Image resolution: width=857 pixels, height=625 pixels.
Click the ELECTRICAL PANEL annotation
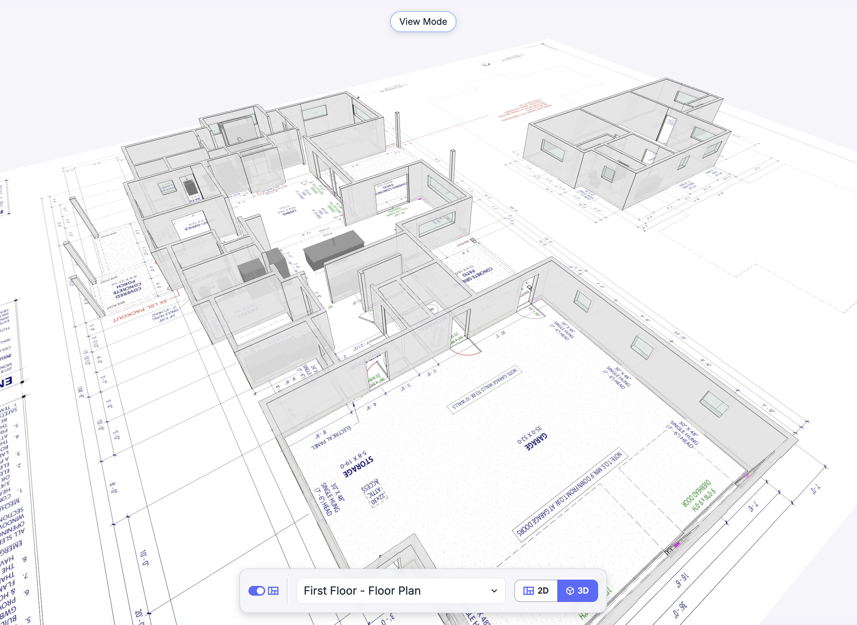(331, 437)
